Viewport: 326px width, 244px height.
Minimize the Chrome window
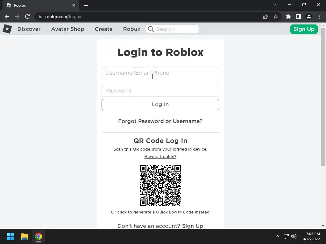(x=289, y=4)
